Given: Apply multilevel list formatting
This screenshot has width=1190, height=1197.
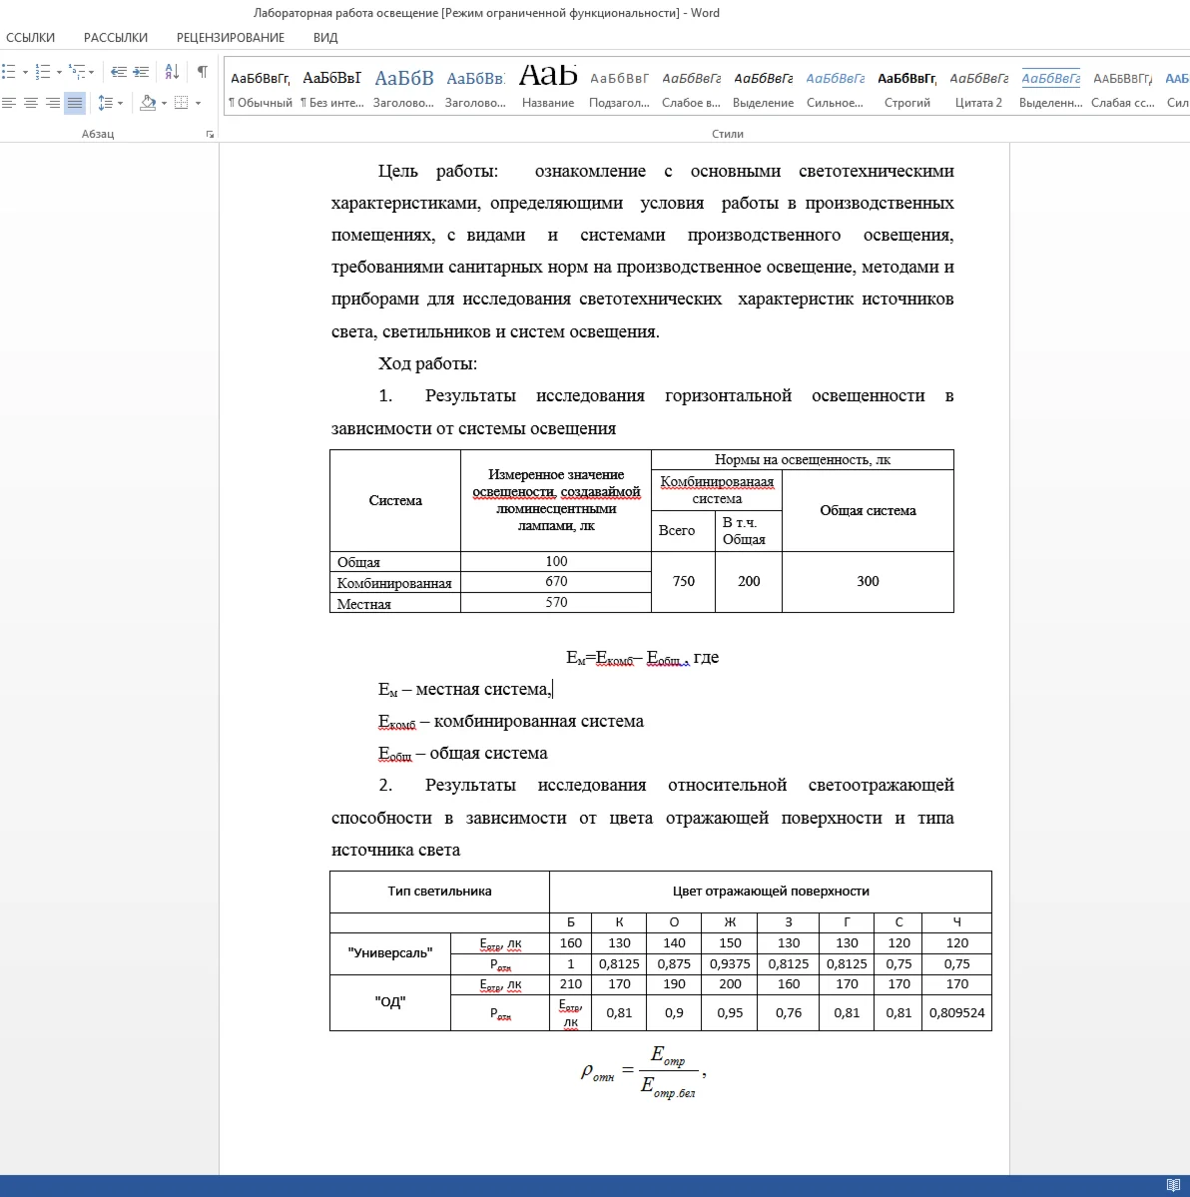Looking at the screenshot, I should point(77,72).
